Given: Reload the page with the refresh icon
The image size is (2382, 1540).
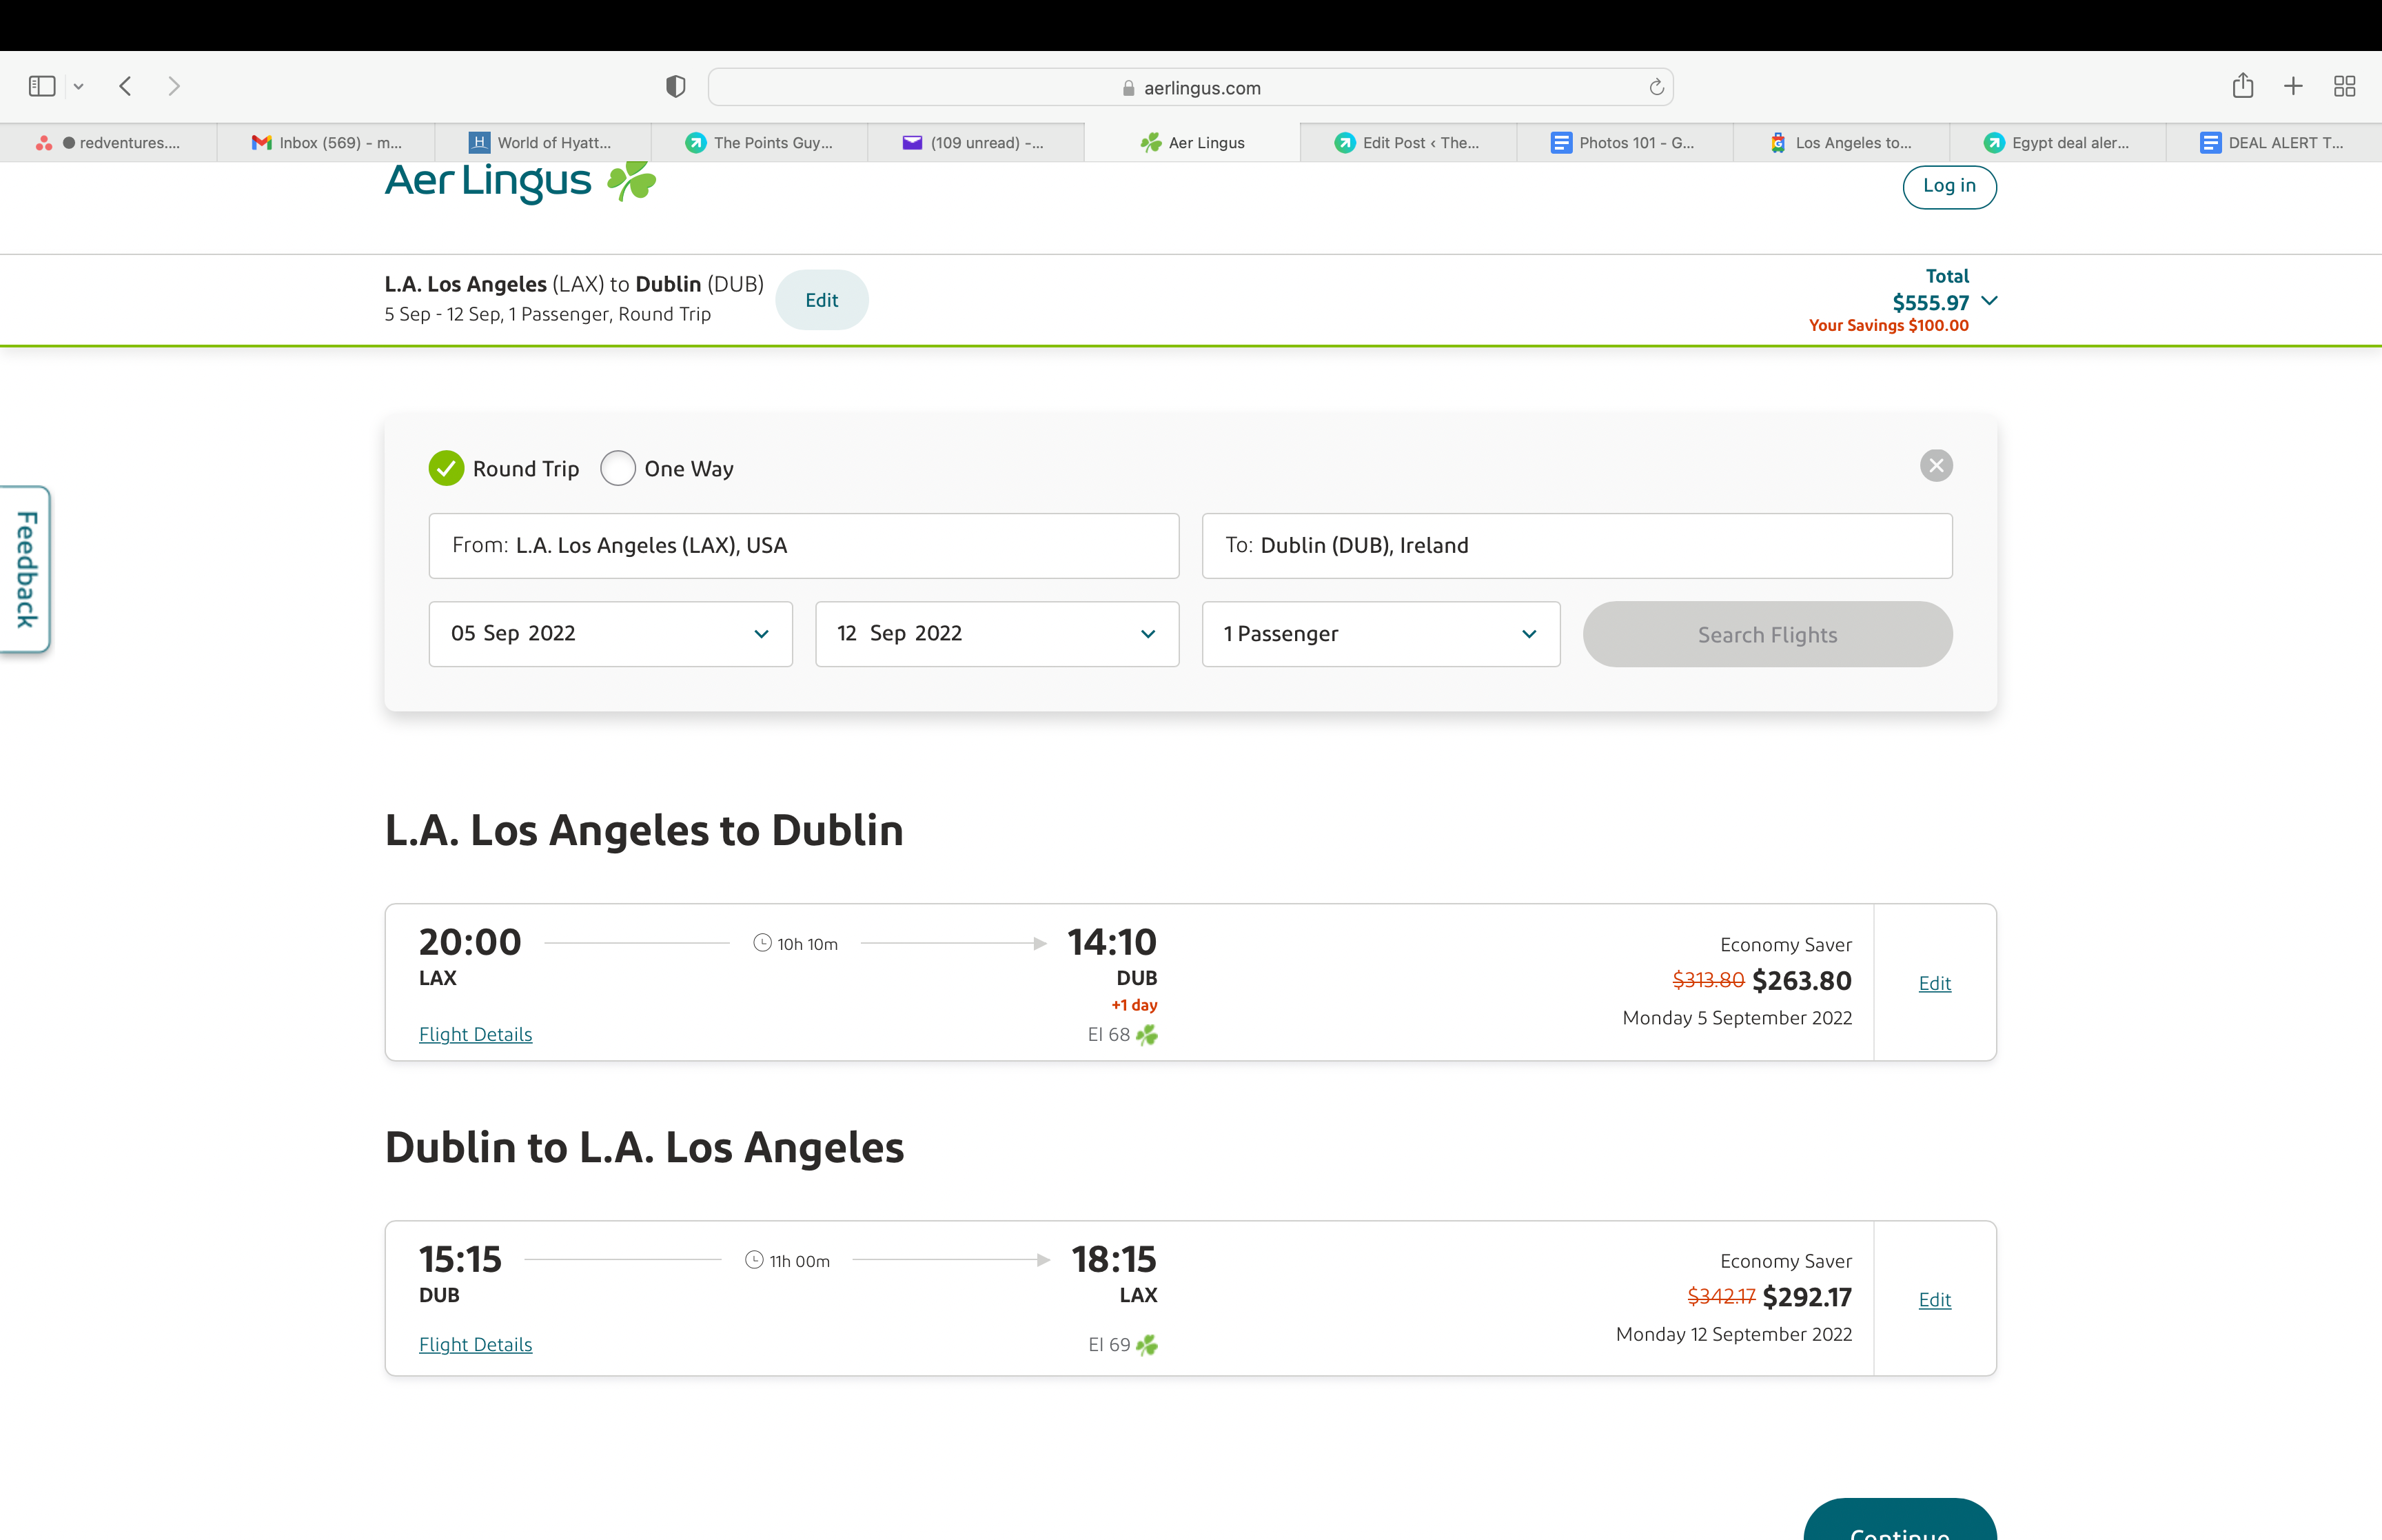Looking at the screenshot, I should pos(1656,87).
